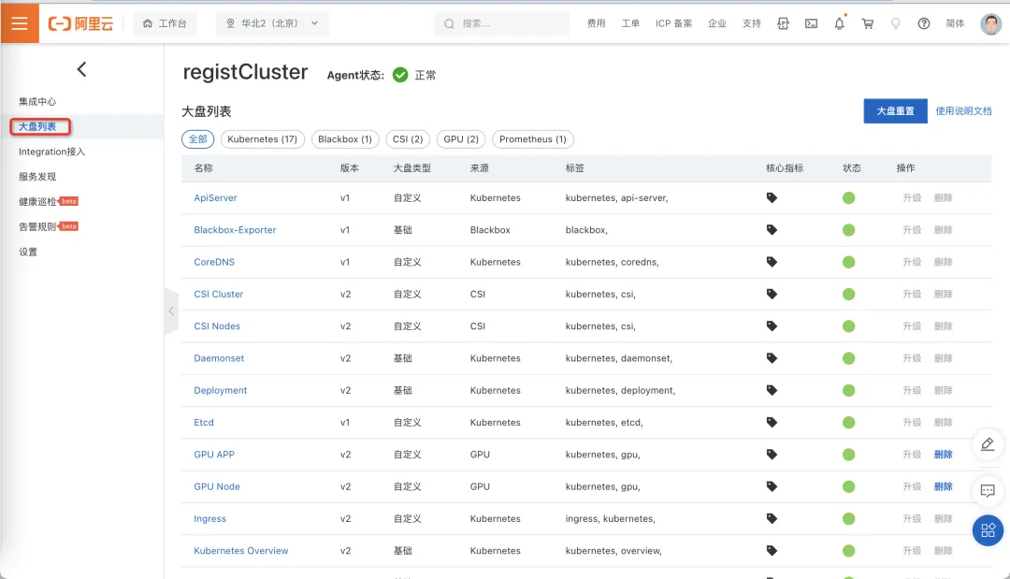Go to 工作台 workbench
1010x579 pixels.
165,23
